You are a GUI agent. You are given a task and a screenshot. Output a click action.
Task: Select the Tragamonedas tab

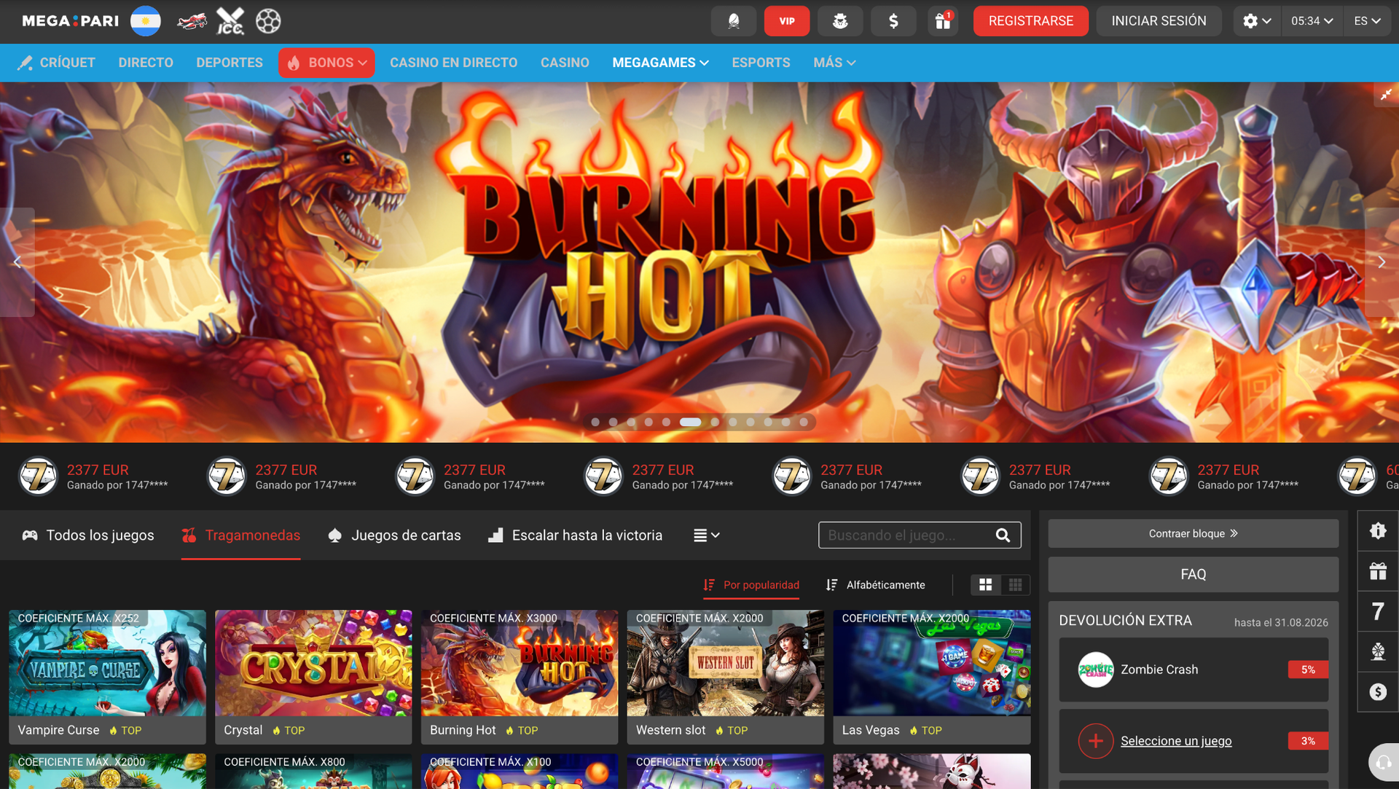(x=240, y=535)
